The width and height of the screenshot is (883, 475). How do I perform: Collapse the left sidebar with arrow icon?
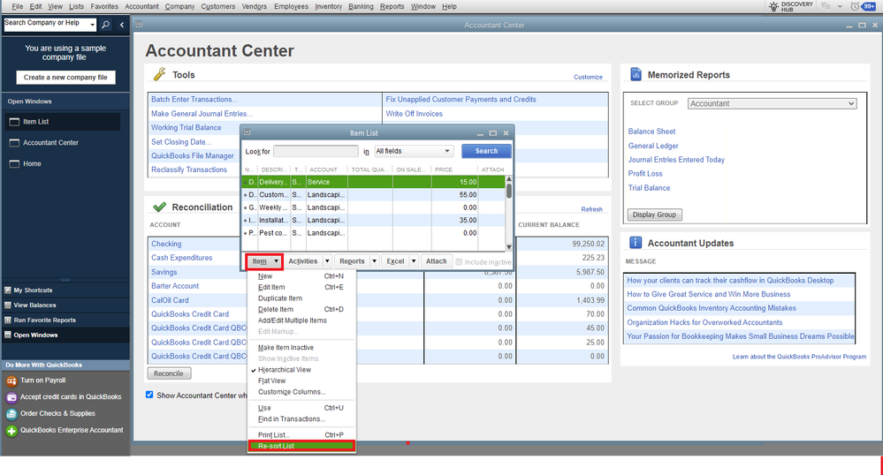coord(122,25)
